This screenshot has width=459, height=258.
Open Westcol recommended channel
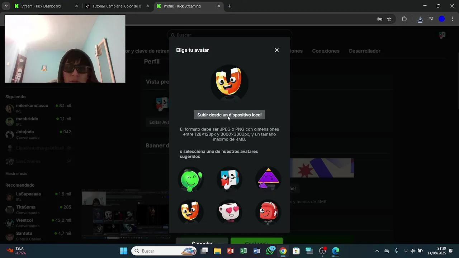click(38, 223)
